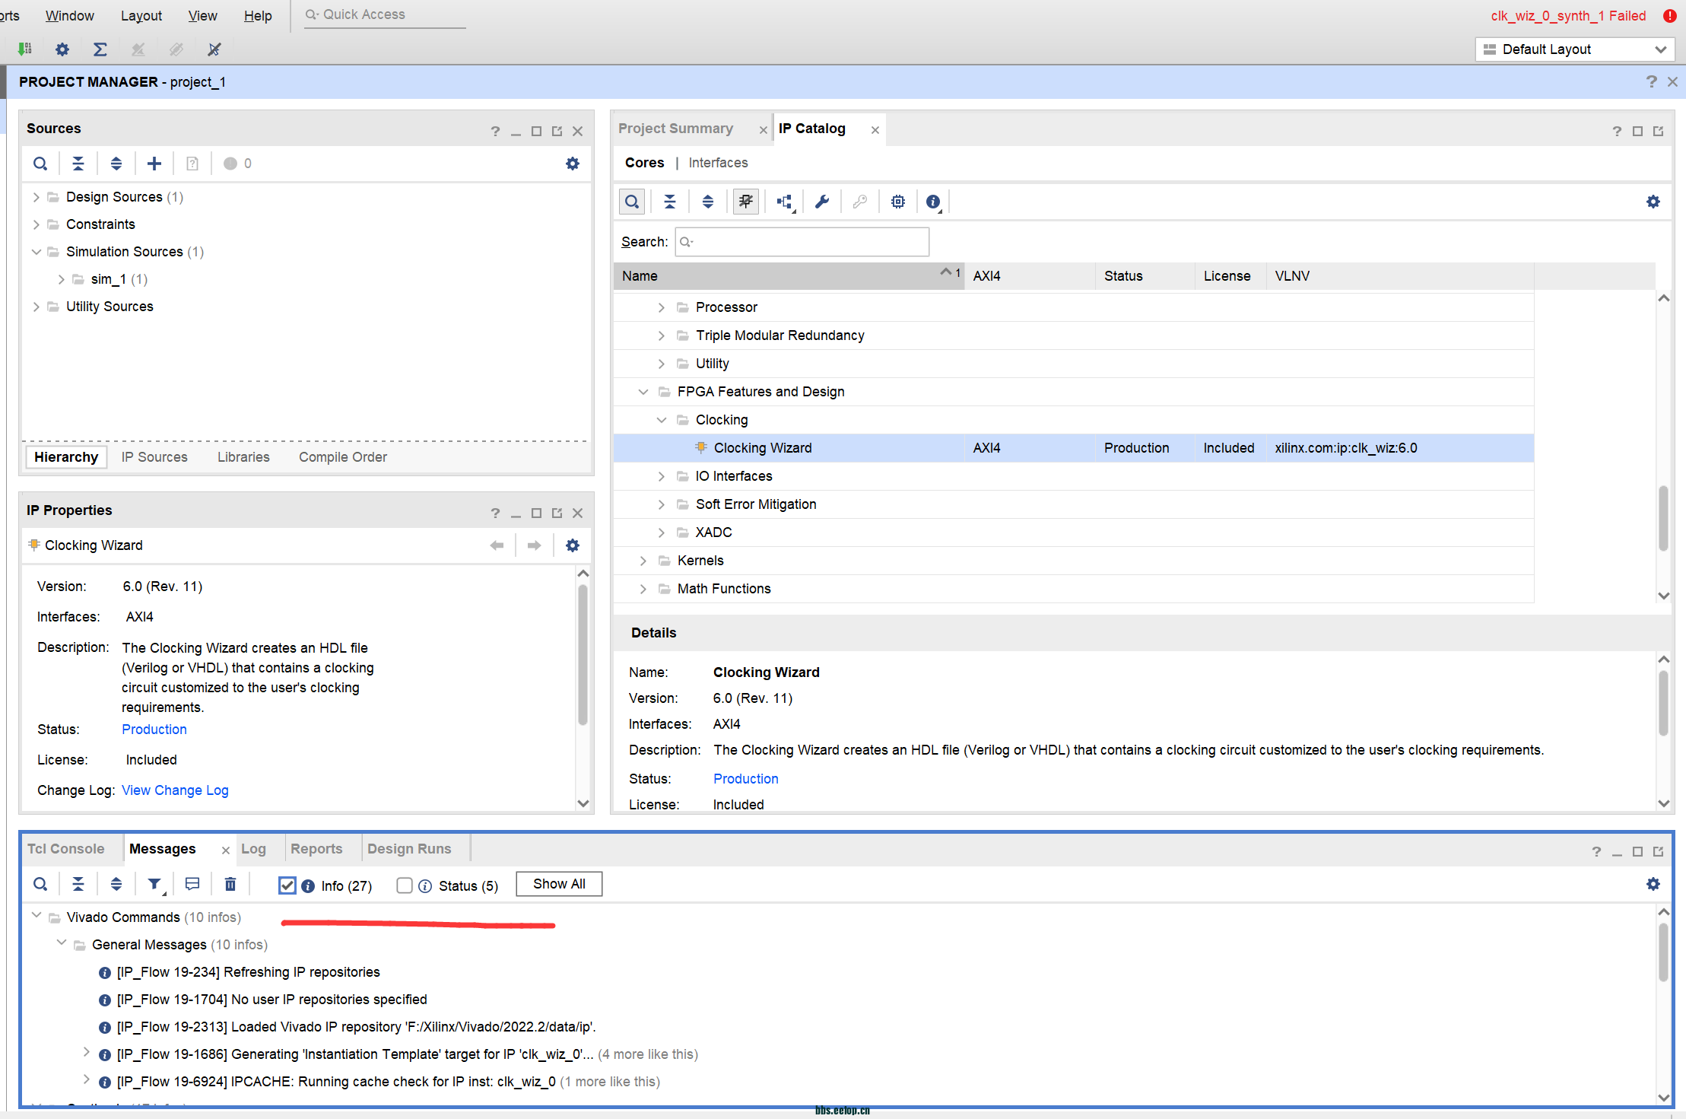
Task: Expand Utility Sources folder
Action: pyautogui.click(x=36, y=307)
